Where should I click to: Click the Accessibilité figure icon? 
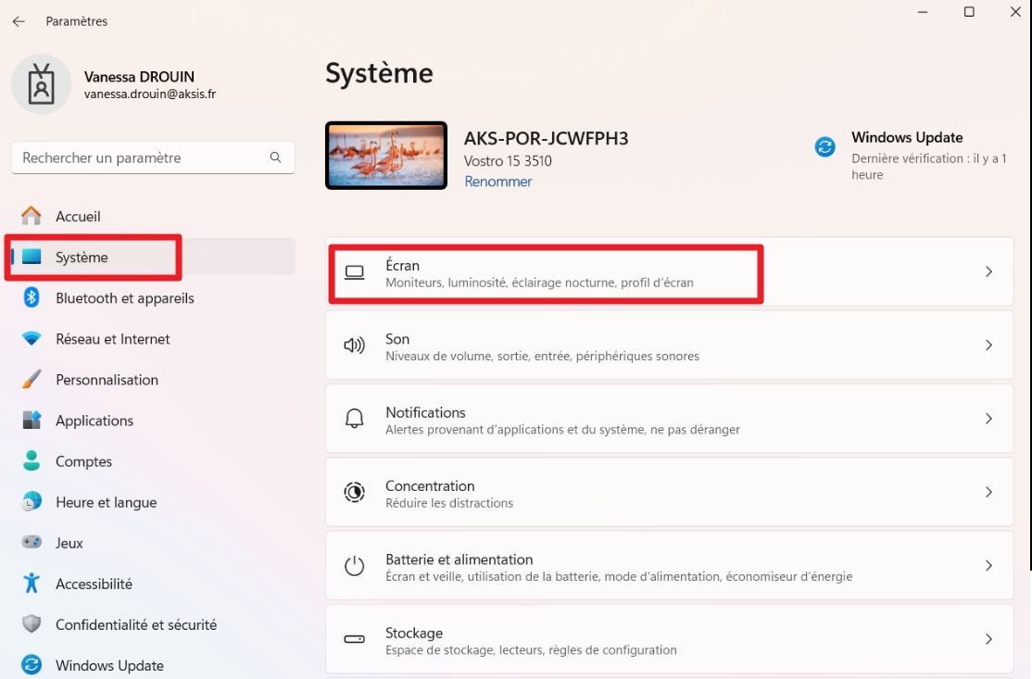coord(31,583)
